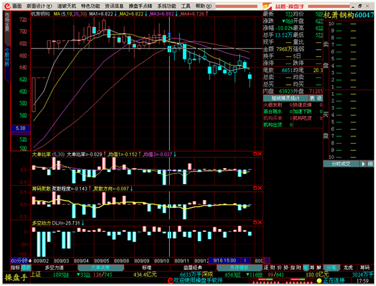Maximize the 多空动力 indicator panel
Viewport: 376px width, 286px height.
tap(255, 222)
